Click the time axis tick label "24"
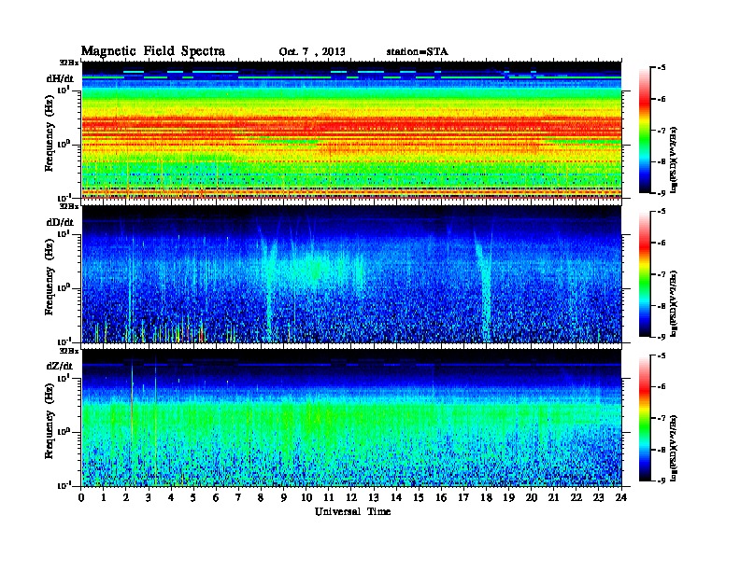 (x=621, y=498)
